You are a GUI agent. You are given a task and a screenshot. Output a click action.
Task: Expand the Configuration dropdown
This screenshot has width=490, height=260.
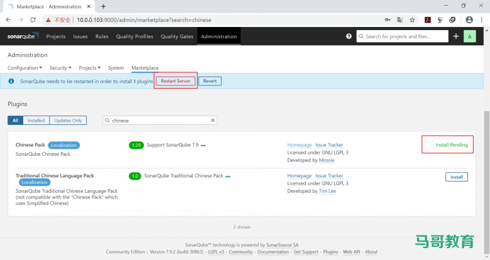tap(24, 68)
